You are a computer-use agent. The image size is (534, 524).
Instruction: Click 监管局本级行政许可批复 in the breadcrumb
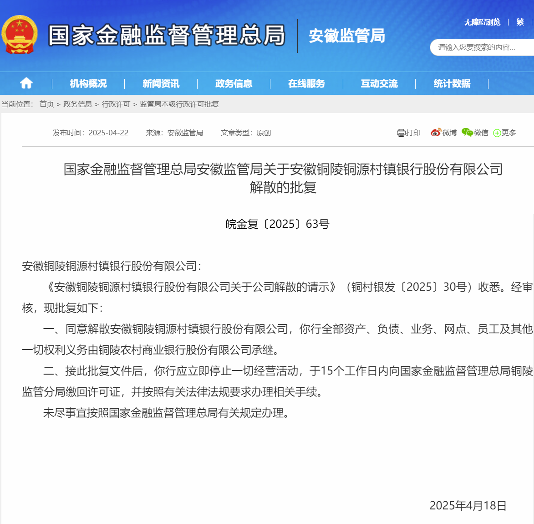[x=179, y=104]
